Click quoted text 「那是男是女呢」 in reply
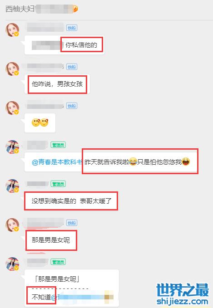 coord(57,279)
